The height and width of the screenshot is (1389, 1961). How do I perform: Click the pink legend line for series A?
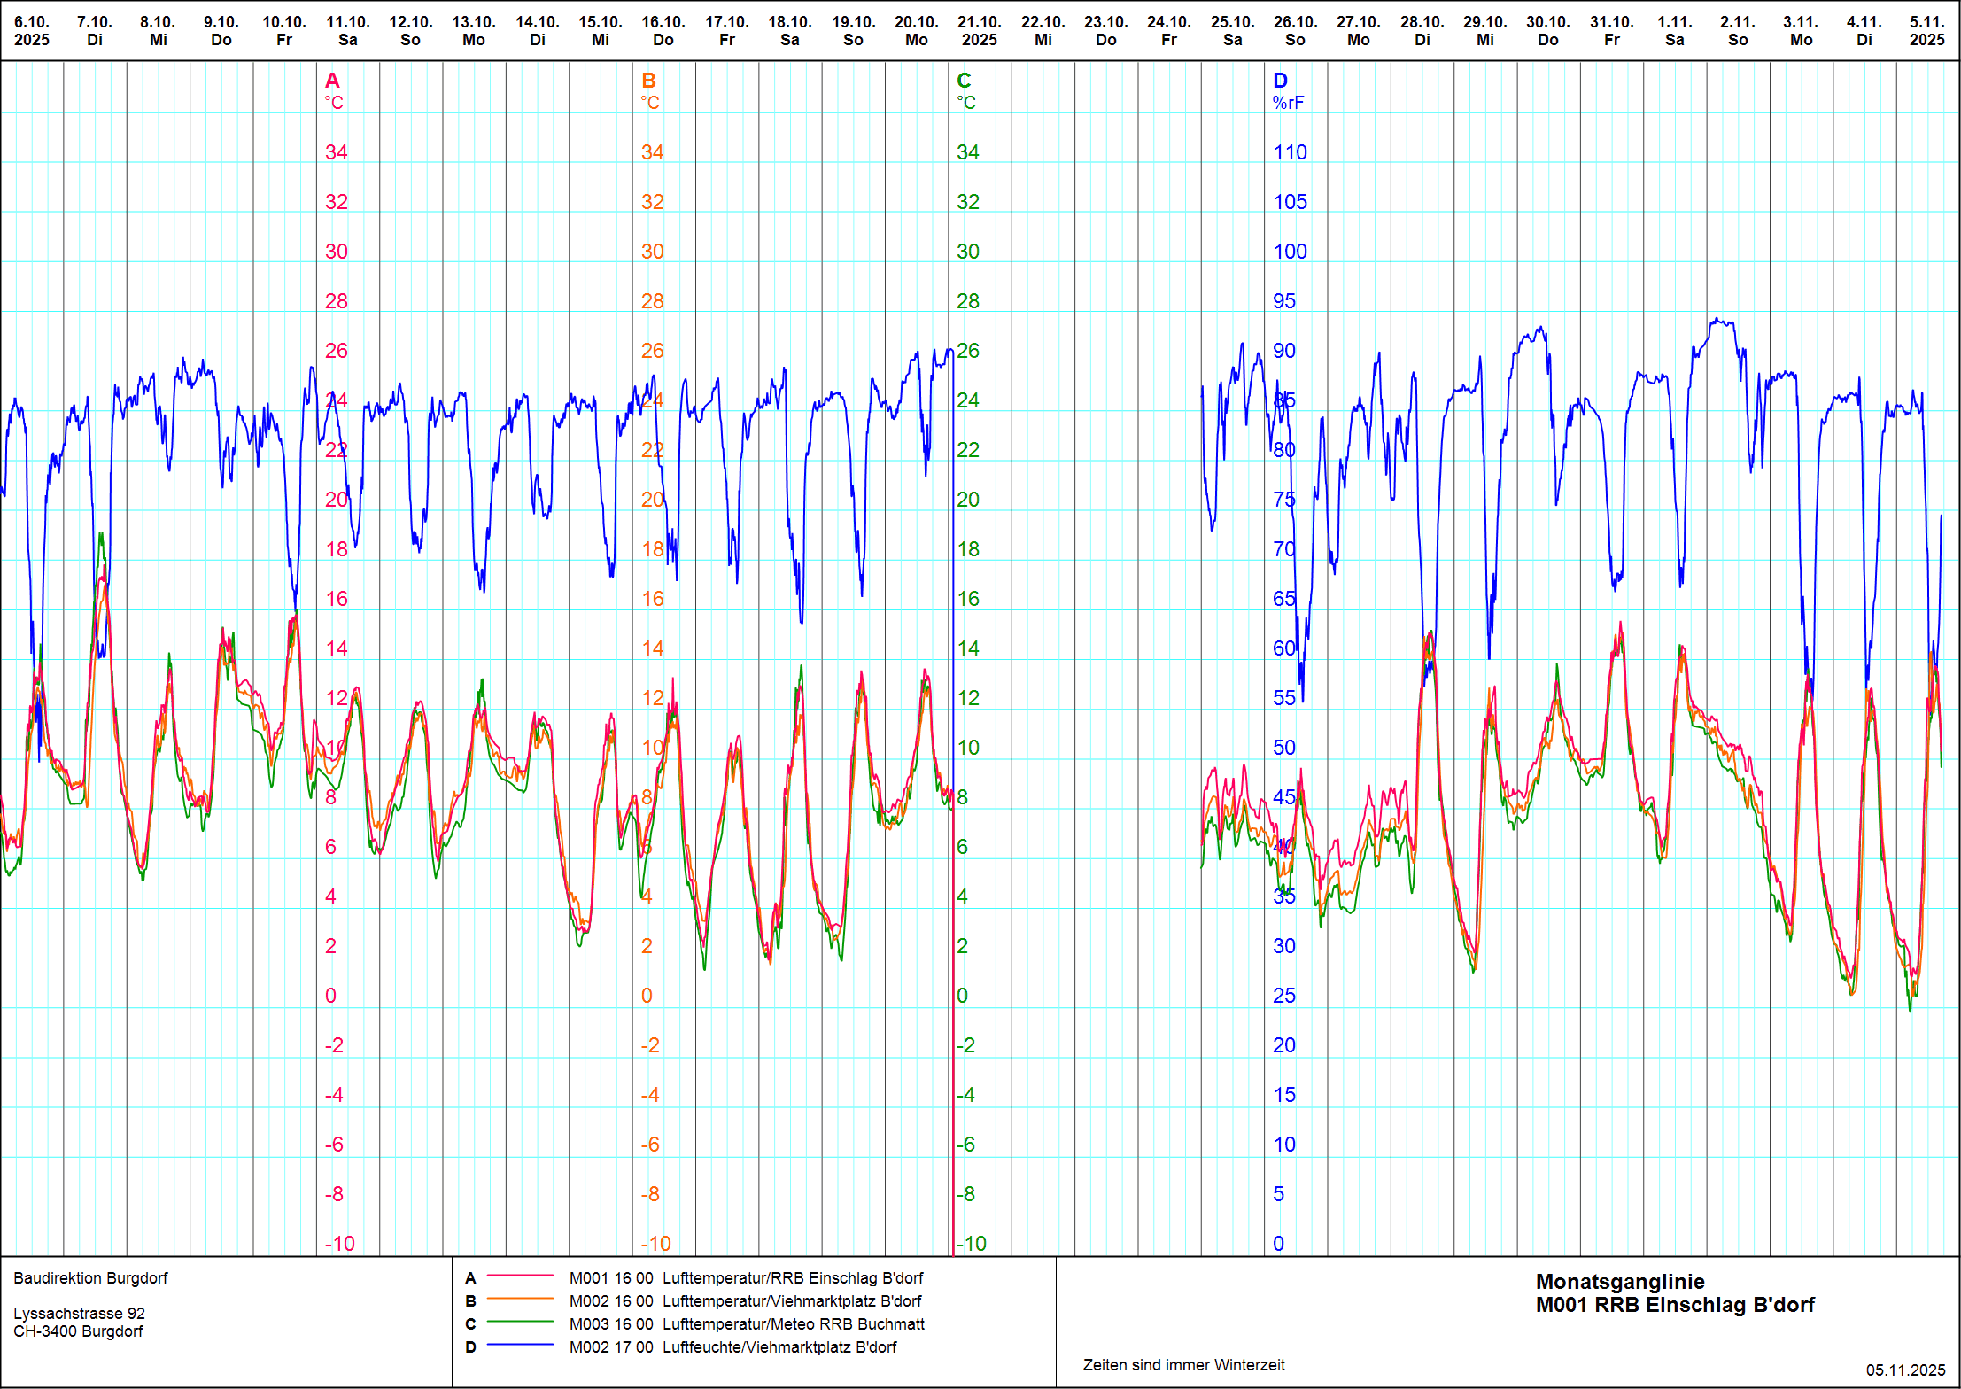(520, 1276)
